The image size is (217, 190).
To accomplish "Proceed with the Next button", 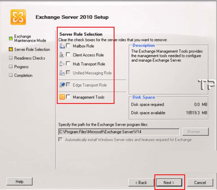I will pos(169,183).
